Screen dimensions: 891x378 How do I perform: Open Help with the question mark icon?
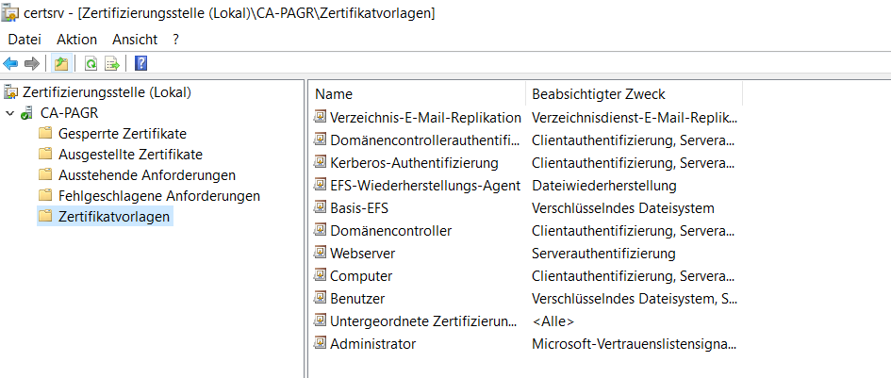tap(140, 63)
